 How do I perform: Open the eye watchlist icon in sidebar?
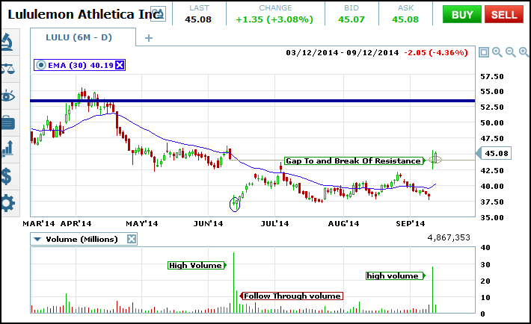[x=7, y=96]
